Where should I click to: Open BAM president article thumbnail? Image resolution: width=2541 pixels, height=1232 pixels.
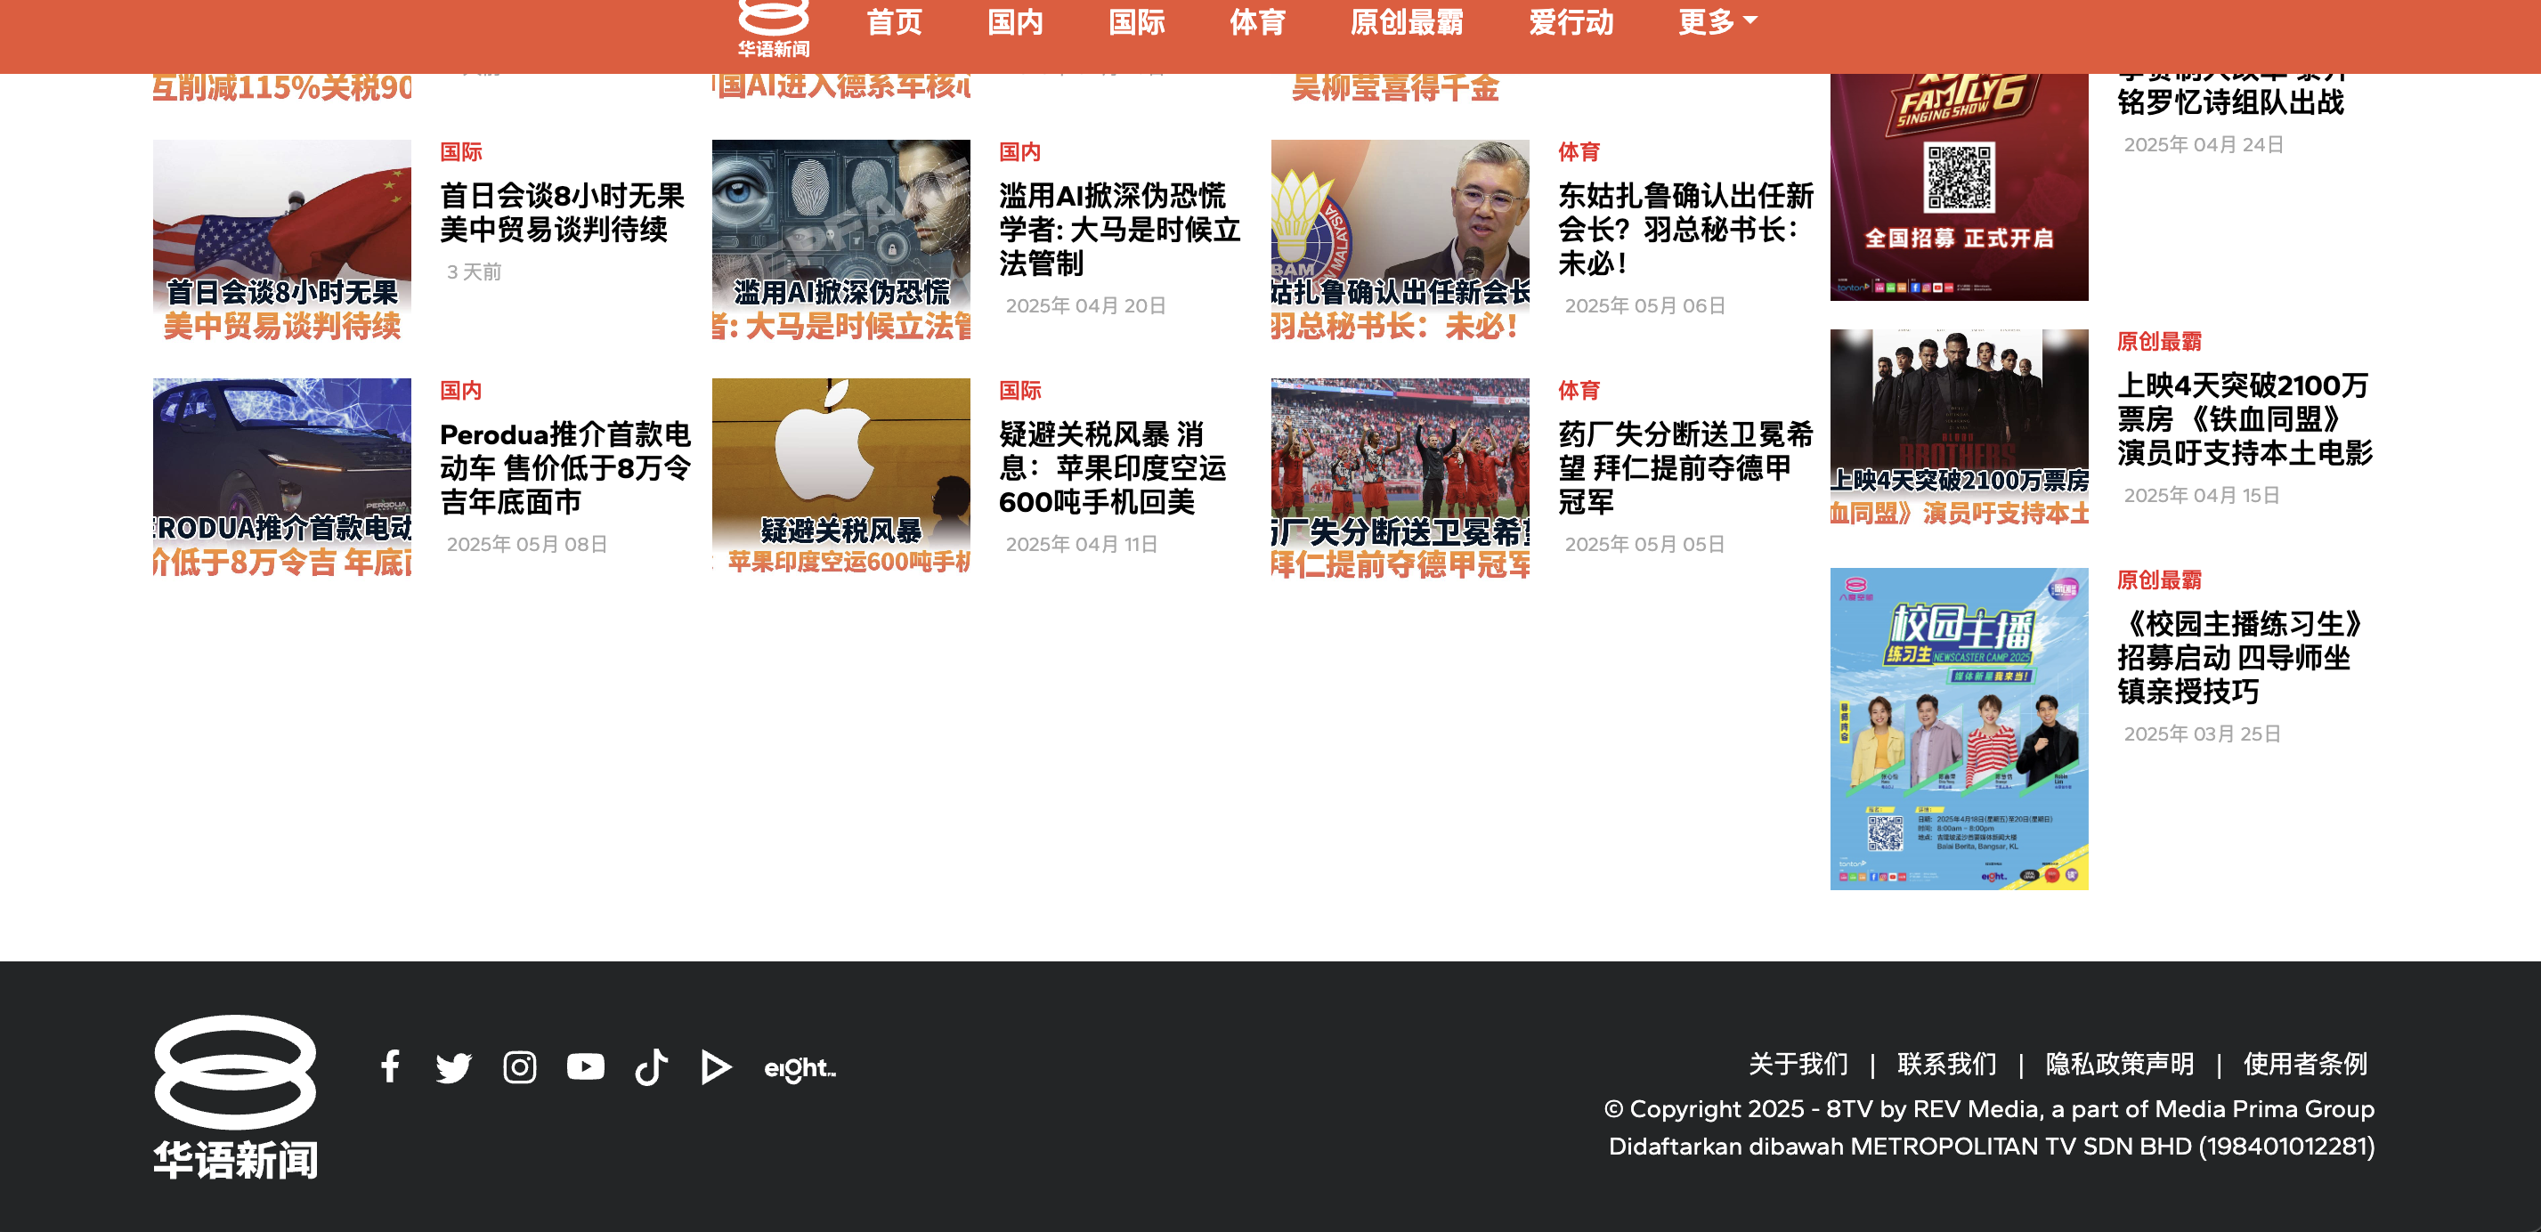1400,240
